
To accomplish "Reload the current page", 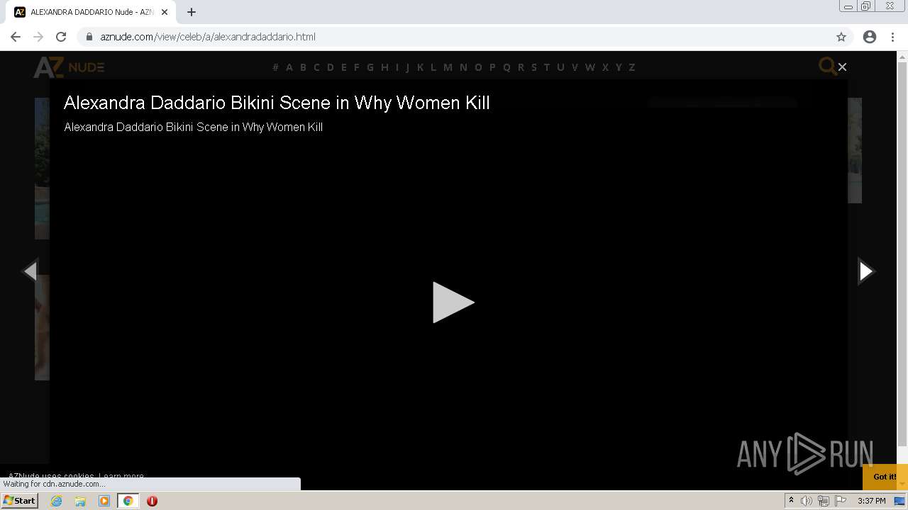I will (61, 37).
